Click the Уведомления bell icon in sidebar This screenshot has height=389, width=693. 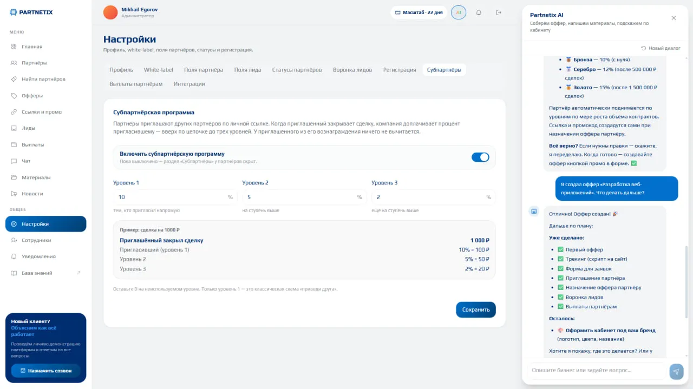[14, 256]
